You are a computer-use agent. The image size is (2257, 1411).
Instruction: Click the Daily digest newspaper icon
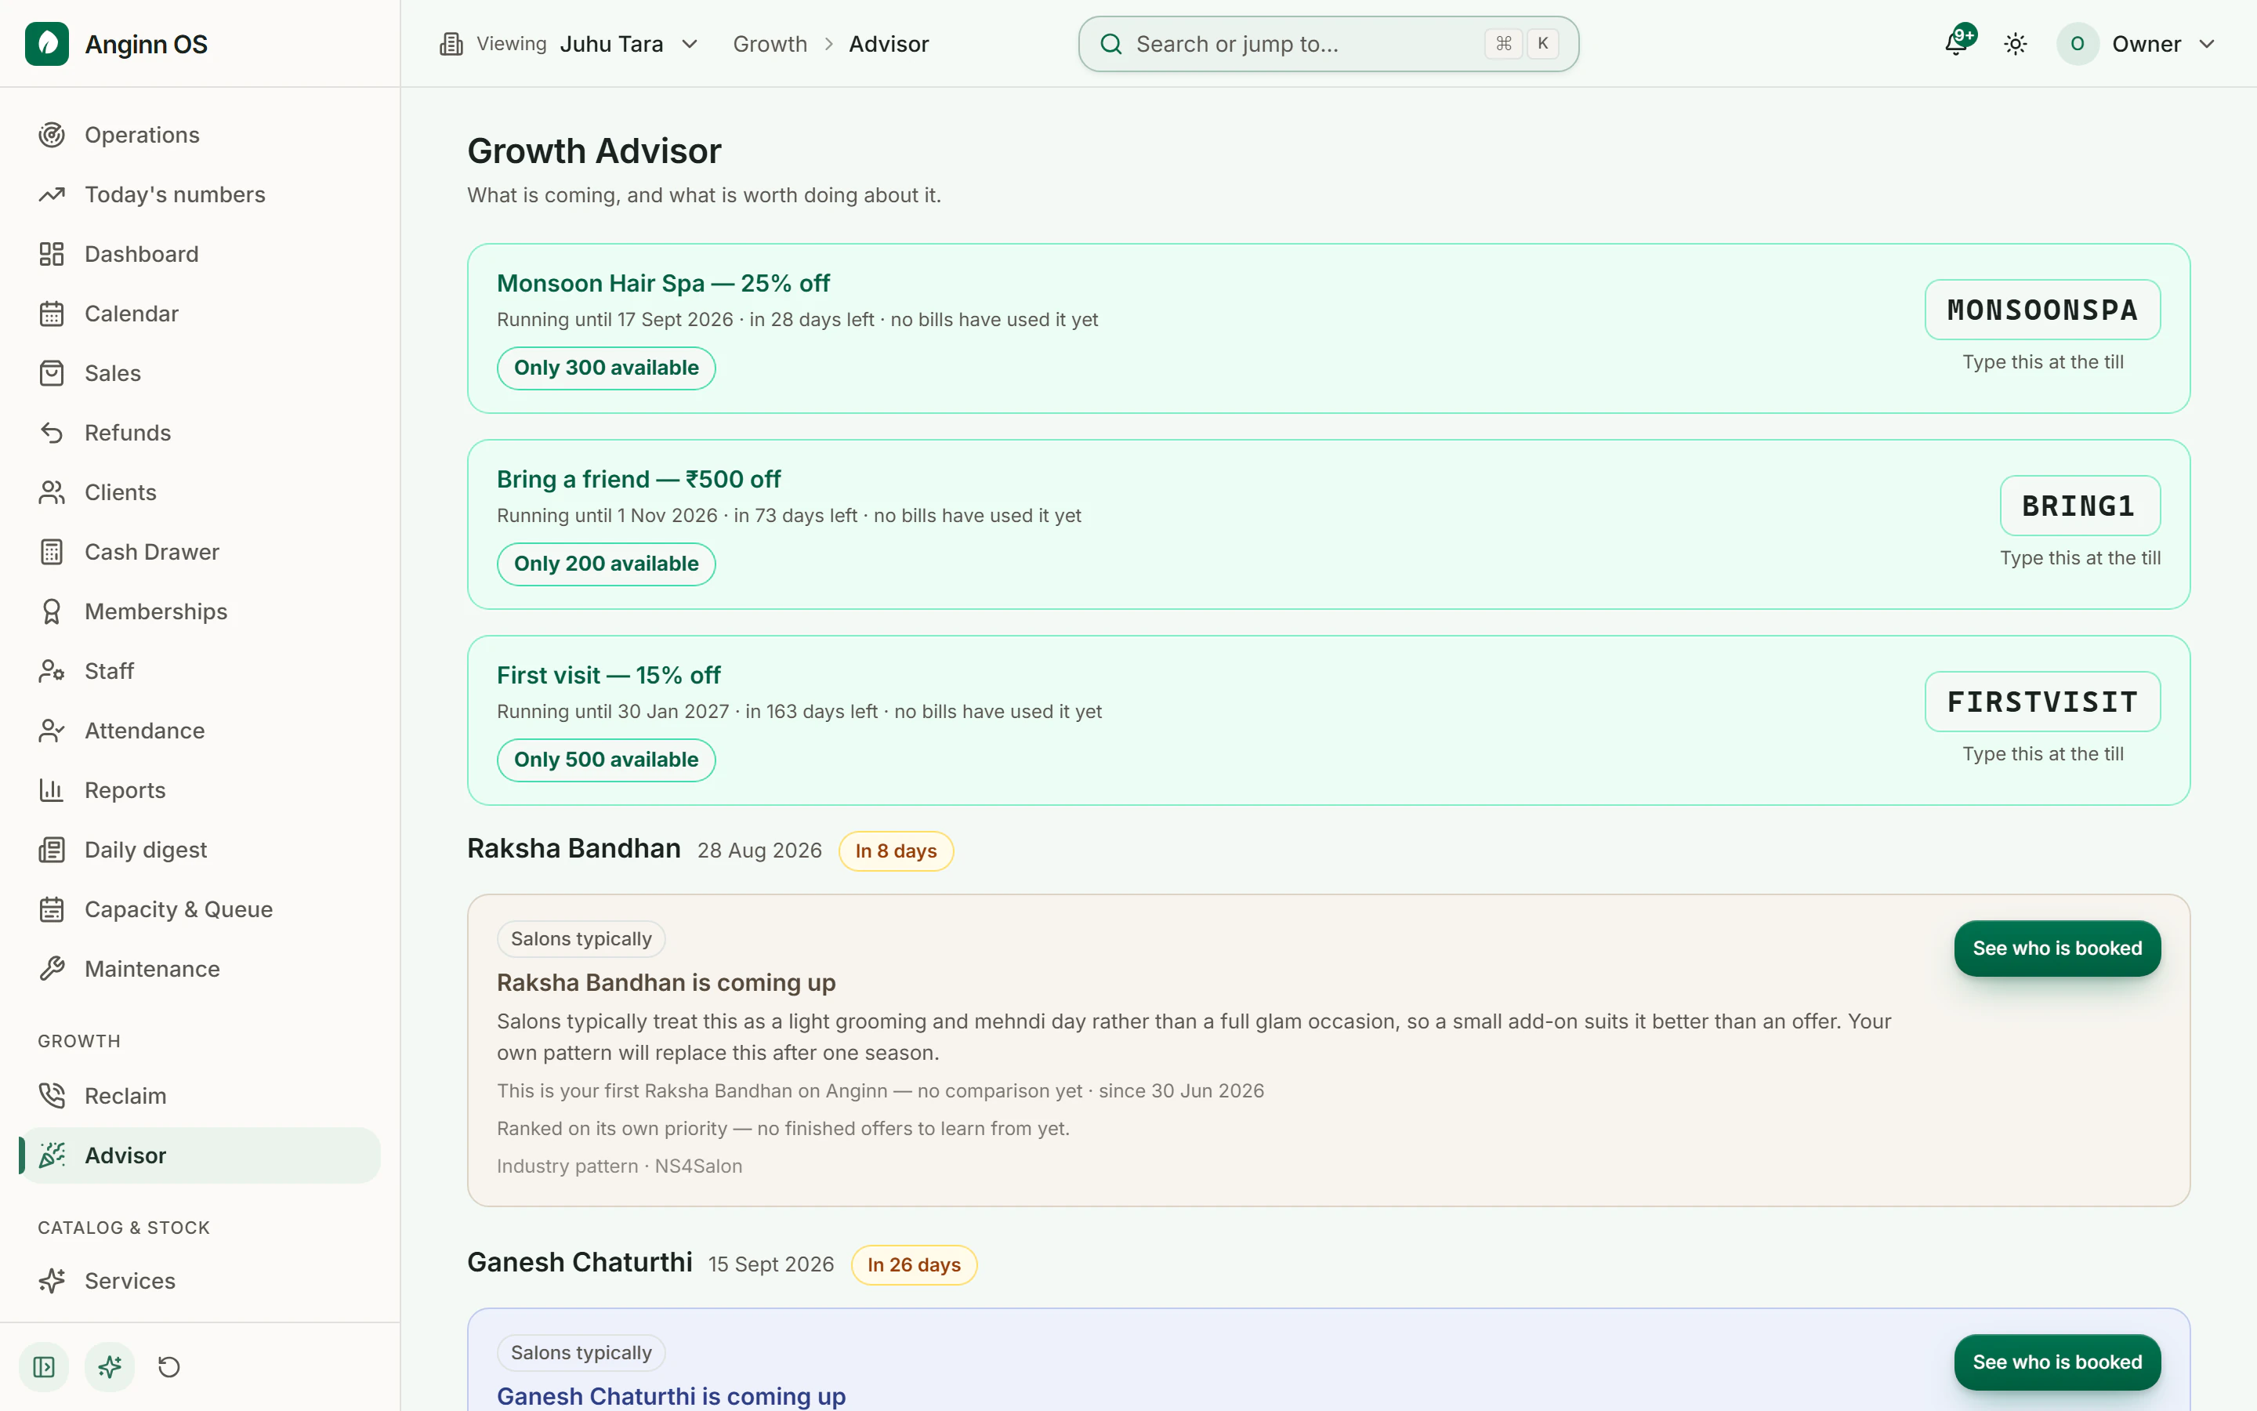point(51,851)
